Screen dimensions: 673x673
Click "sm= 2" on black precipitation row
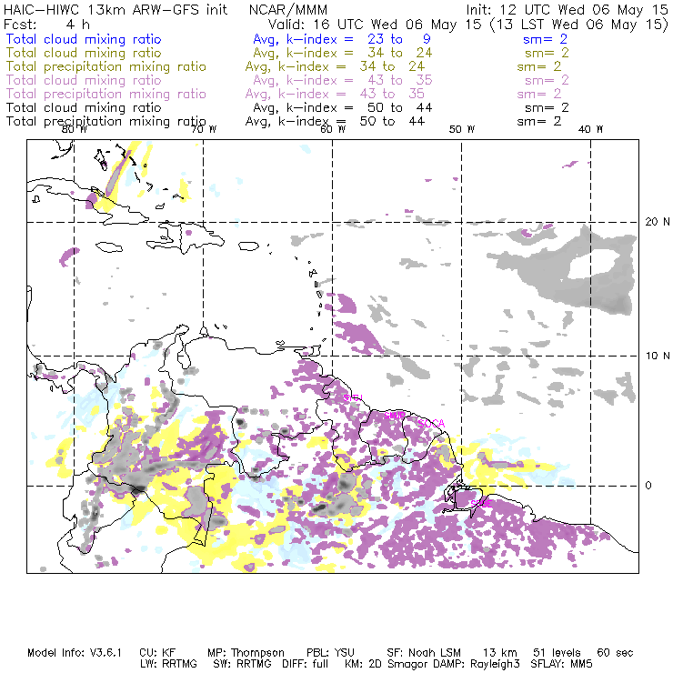[539, 122]
